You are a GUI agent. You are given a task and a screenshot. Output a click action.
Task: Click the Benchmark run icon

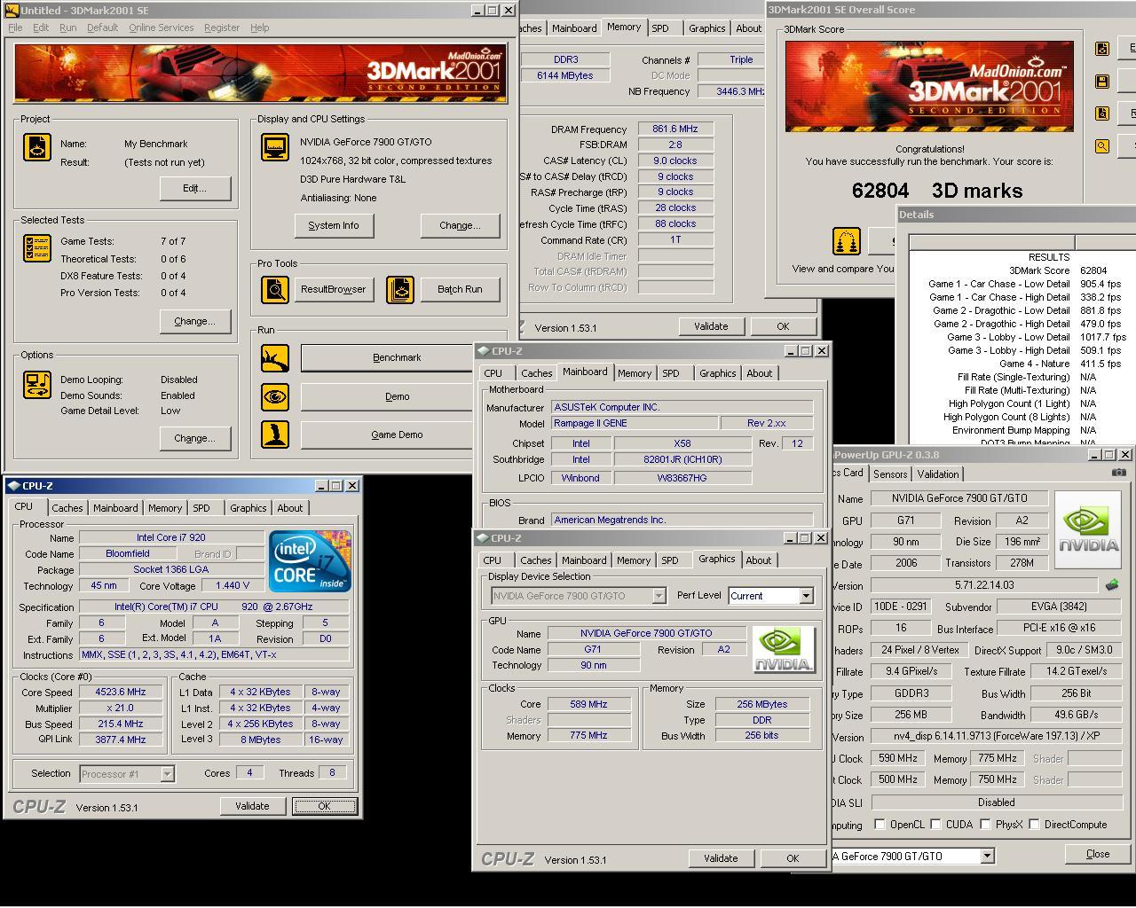coord(275,358)
